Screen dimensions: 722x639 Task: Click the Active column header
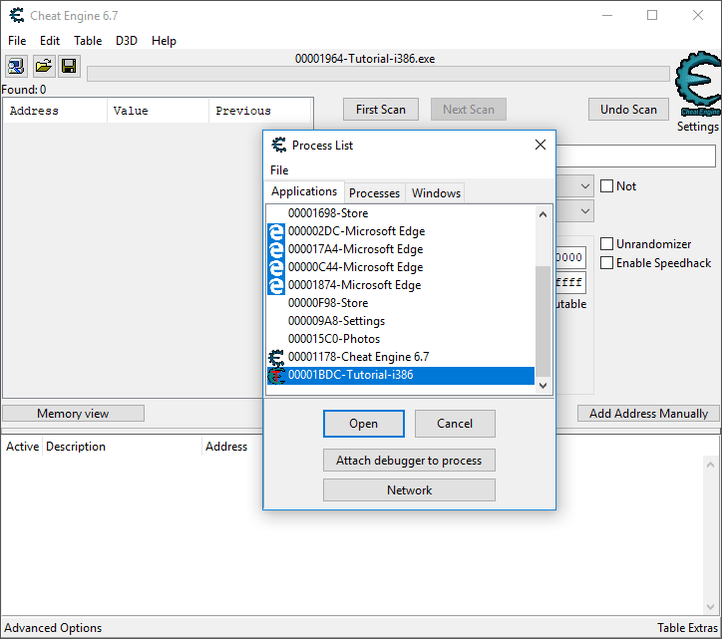pyautogui.click(x=23, y=447)
